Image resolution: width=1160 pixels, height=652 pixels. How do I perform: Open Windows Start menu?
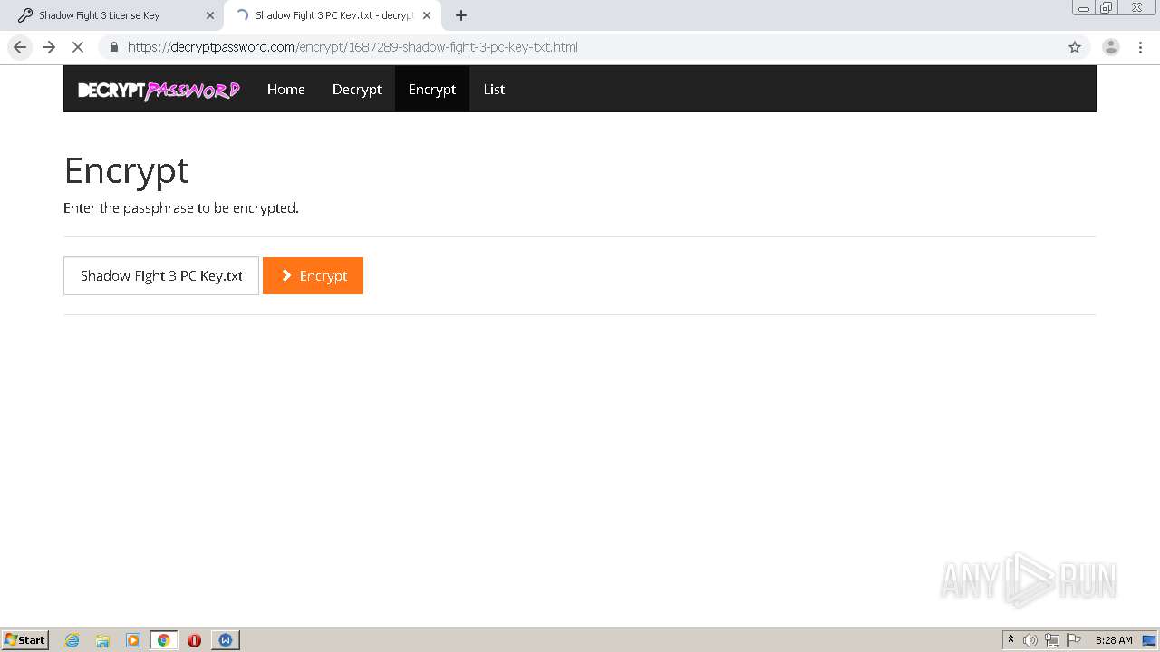[25, 639]
